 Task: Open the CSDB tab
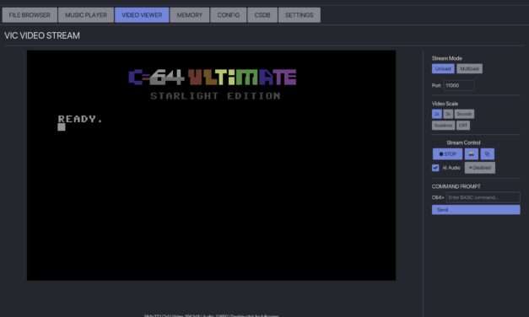(262, 15)
